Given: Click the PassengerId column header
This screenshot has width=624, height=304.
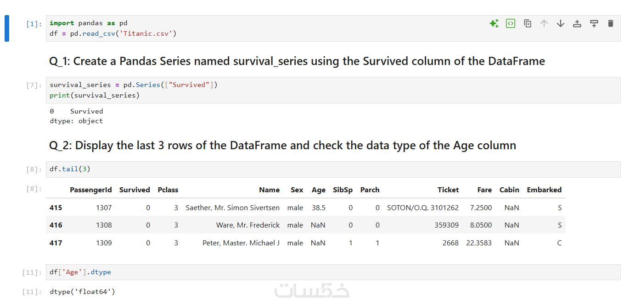Looking at the screenshot, I should pyautogui.click(x=90, y=190).
